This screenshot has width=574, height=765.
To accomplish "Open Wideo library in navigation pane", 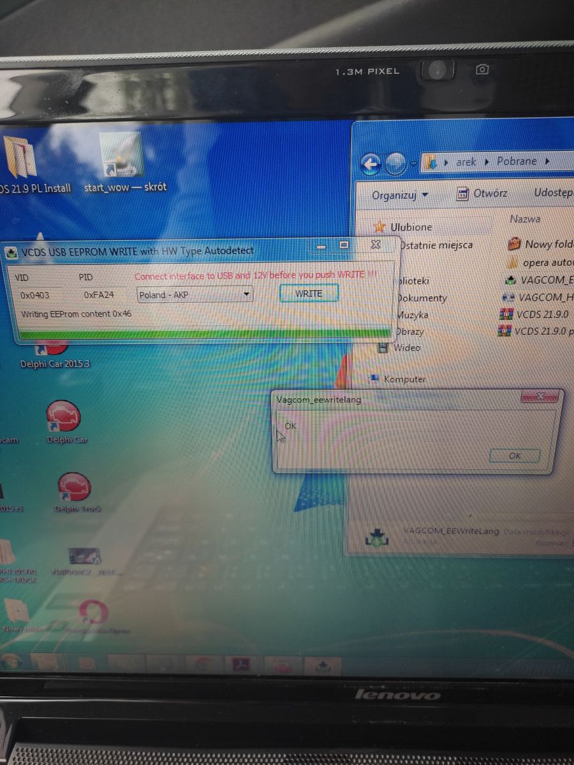I will point(407,347).
